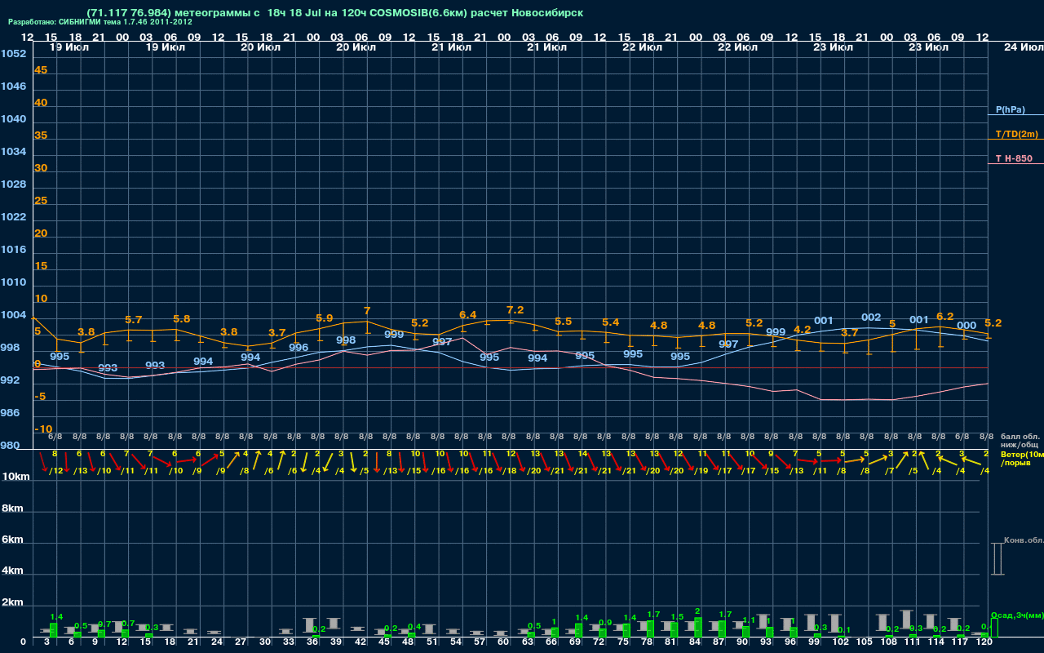Click the 'Осад,3ч(мм)' precipitation legend label
The image size is (1044, 653).
pos(1017,615)
